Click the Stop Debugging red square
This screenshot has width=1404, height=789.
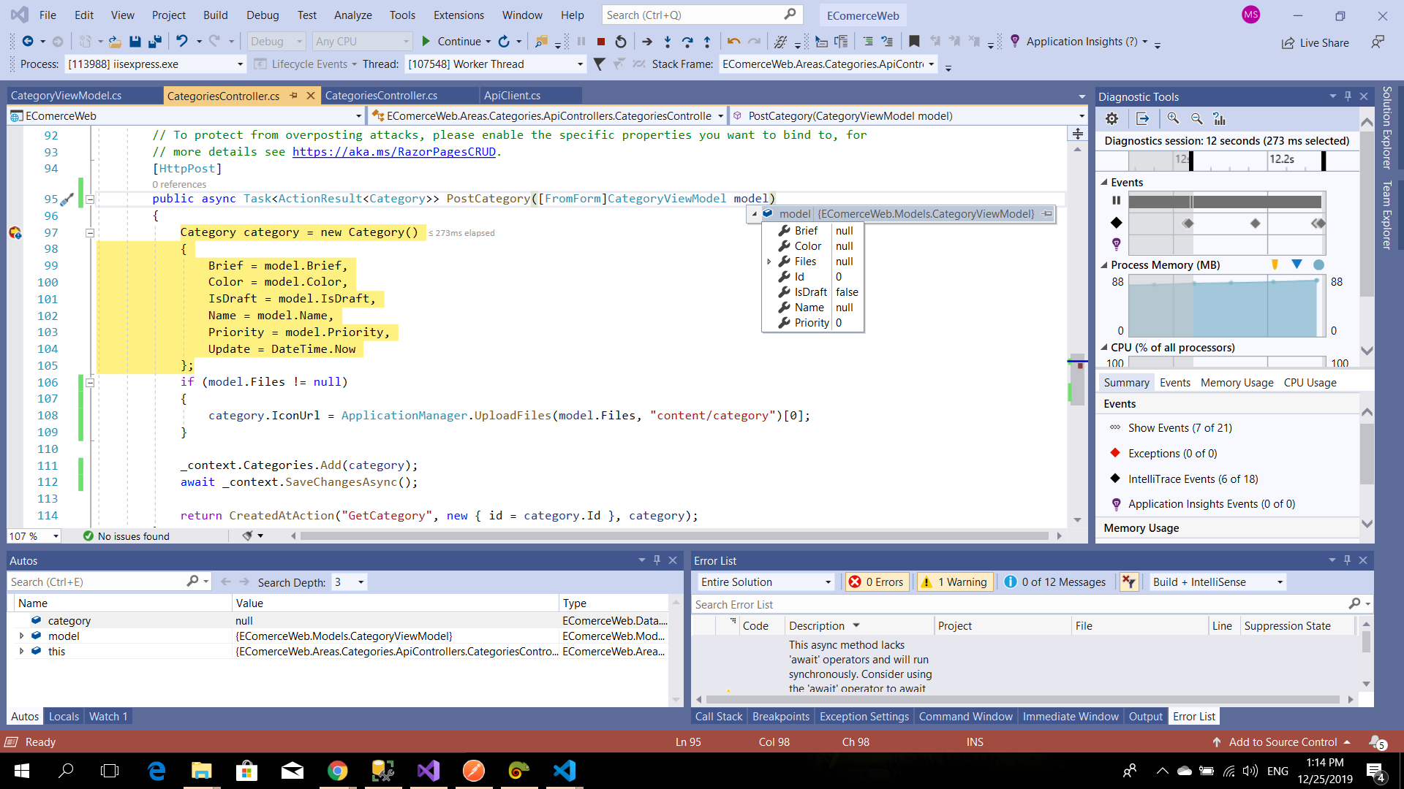click(600, 42)
